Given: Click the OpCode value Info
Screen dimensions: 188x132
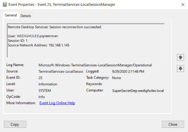Looking at the screenshot, I should (42, 97).
